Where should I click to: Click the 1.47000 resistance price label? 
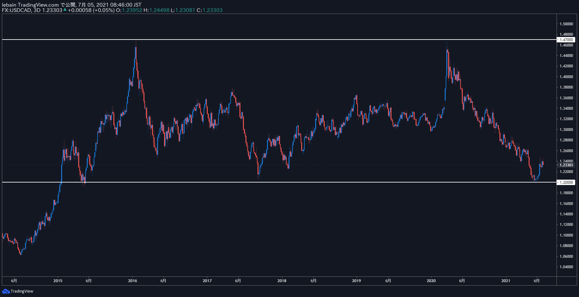click(x=566, y=40)
